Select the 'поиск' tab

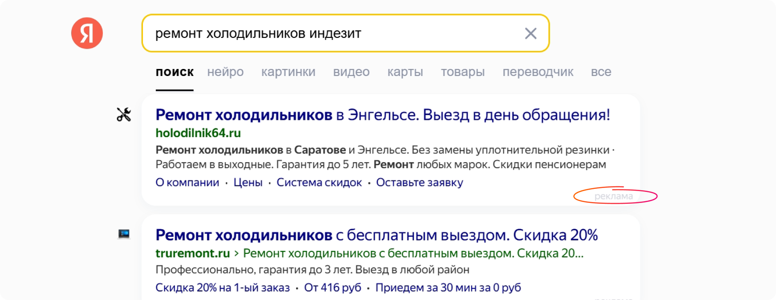[x=175, y=72]
